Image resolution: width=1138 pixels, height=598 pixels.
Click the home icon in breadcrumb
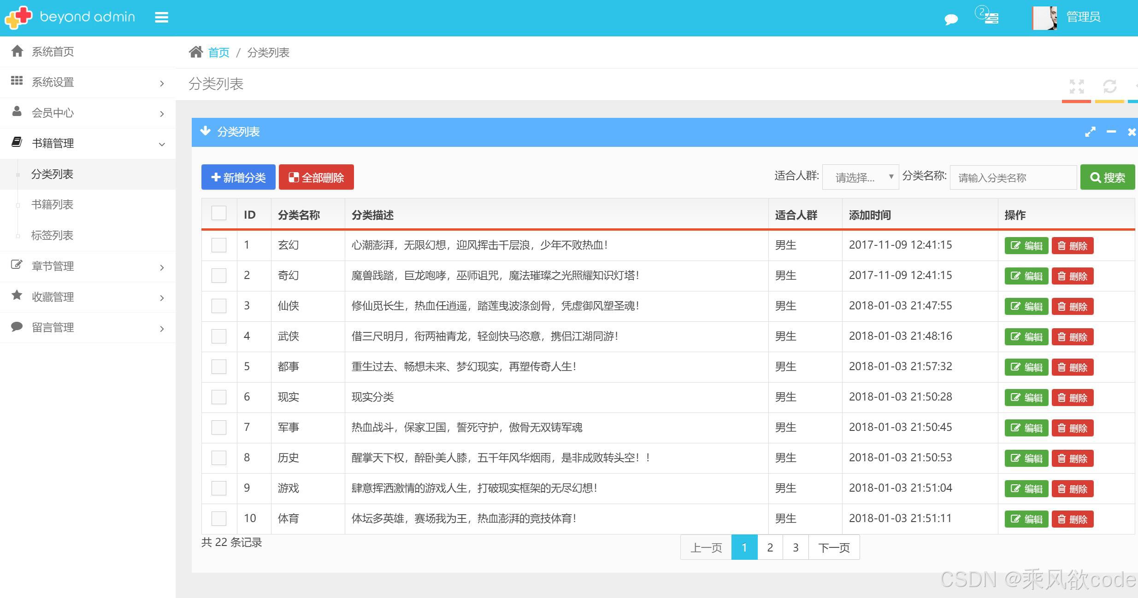coord(196,52)
